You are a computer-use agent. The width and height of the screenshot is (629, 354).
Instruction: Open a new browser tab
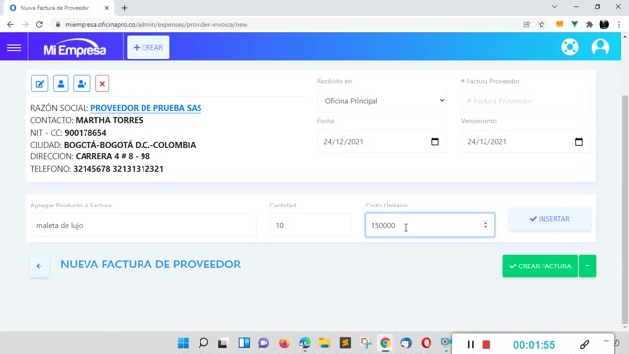(124, 8)
